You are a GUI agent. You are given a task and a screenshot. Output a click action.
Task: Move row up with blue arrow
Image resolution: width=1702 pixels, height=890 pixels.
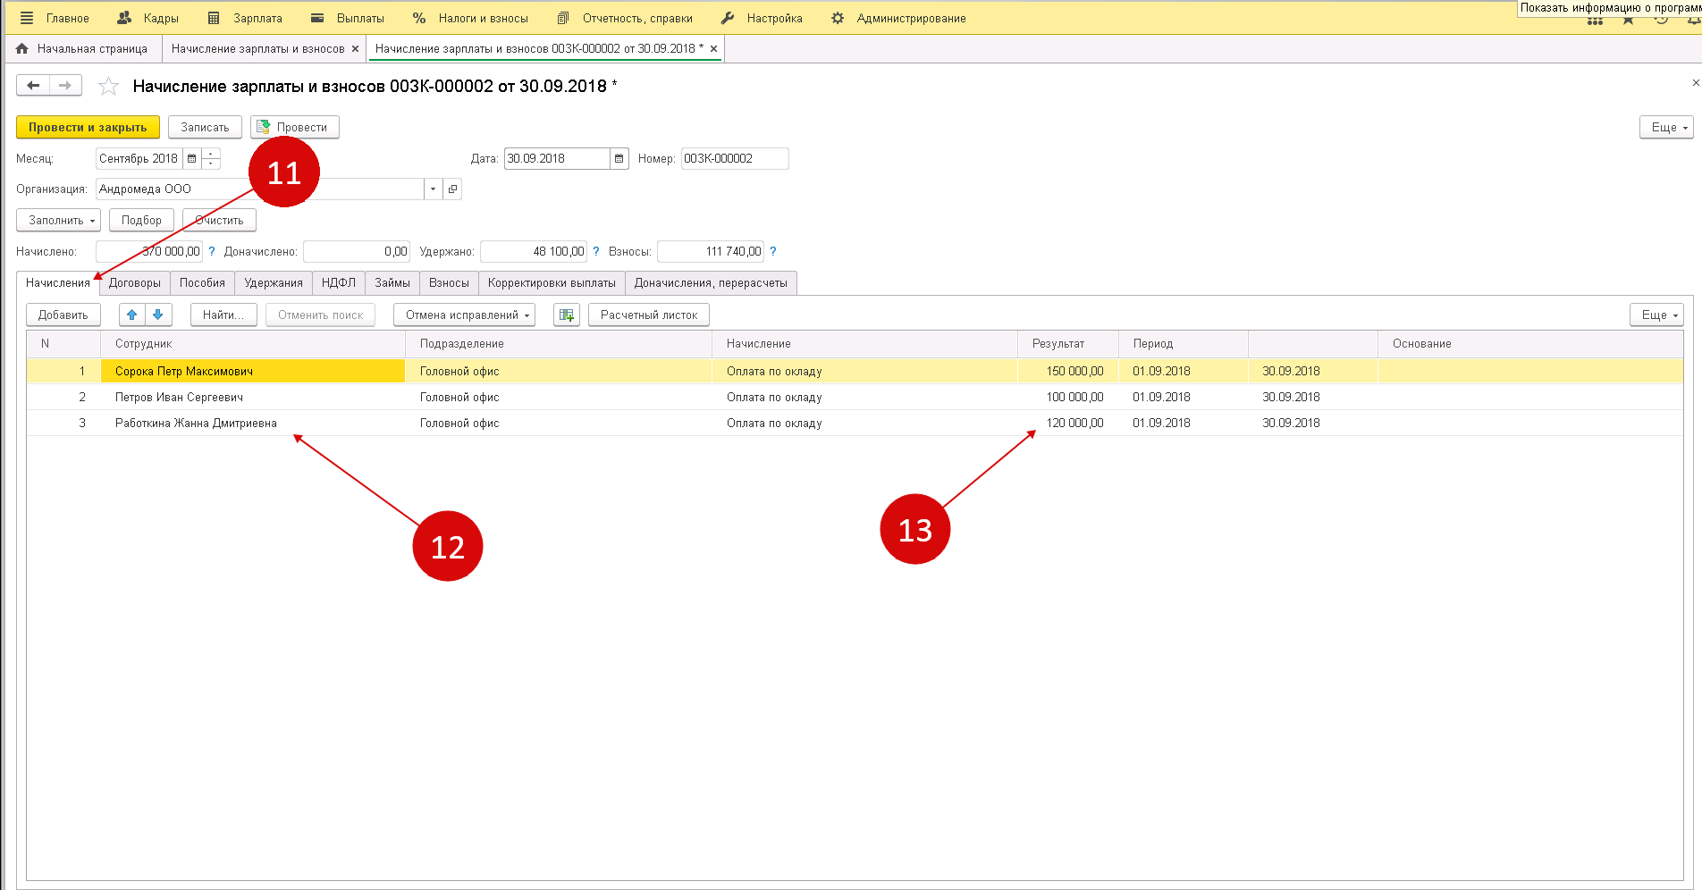coord(132,315)
